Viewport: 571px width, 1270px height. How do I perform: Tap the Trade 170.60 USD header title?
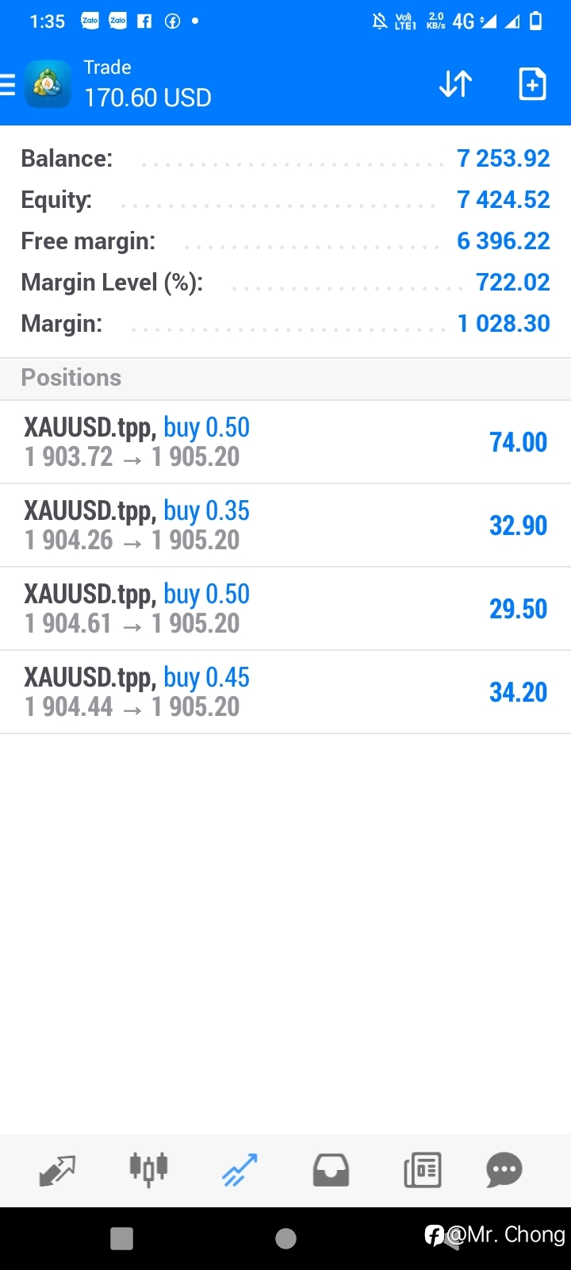coord(148,83)
